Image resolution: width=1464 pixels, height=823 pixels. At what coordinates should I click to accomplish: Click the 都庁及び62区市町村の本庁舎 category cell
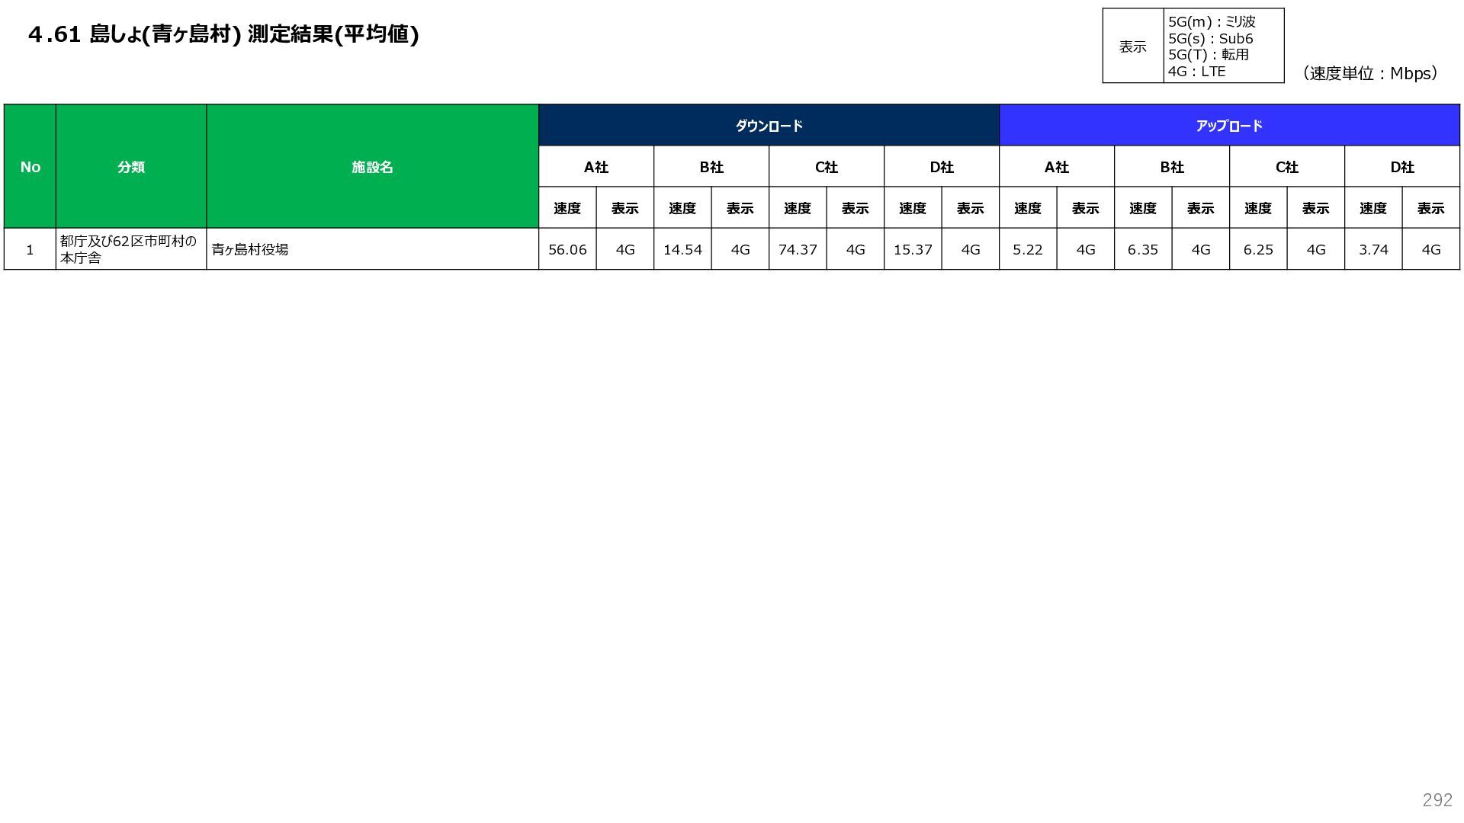(130, 249)
